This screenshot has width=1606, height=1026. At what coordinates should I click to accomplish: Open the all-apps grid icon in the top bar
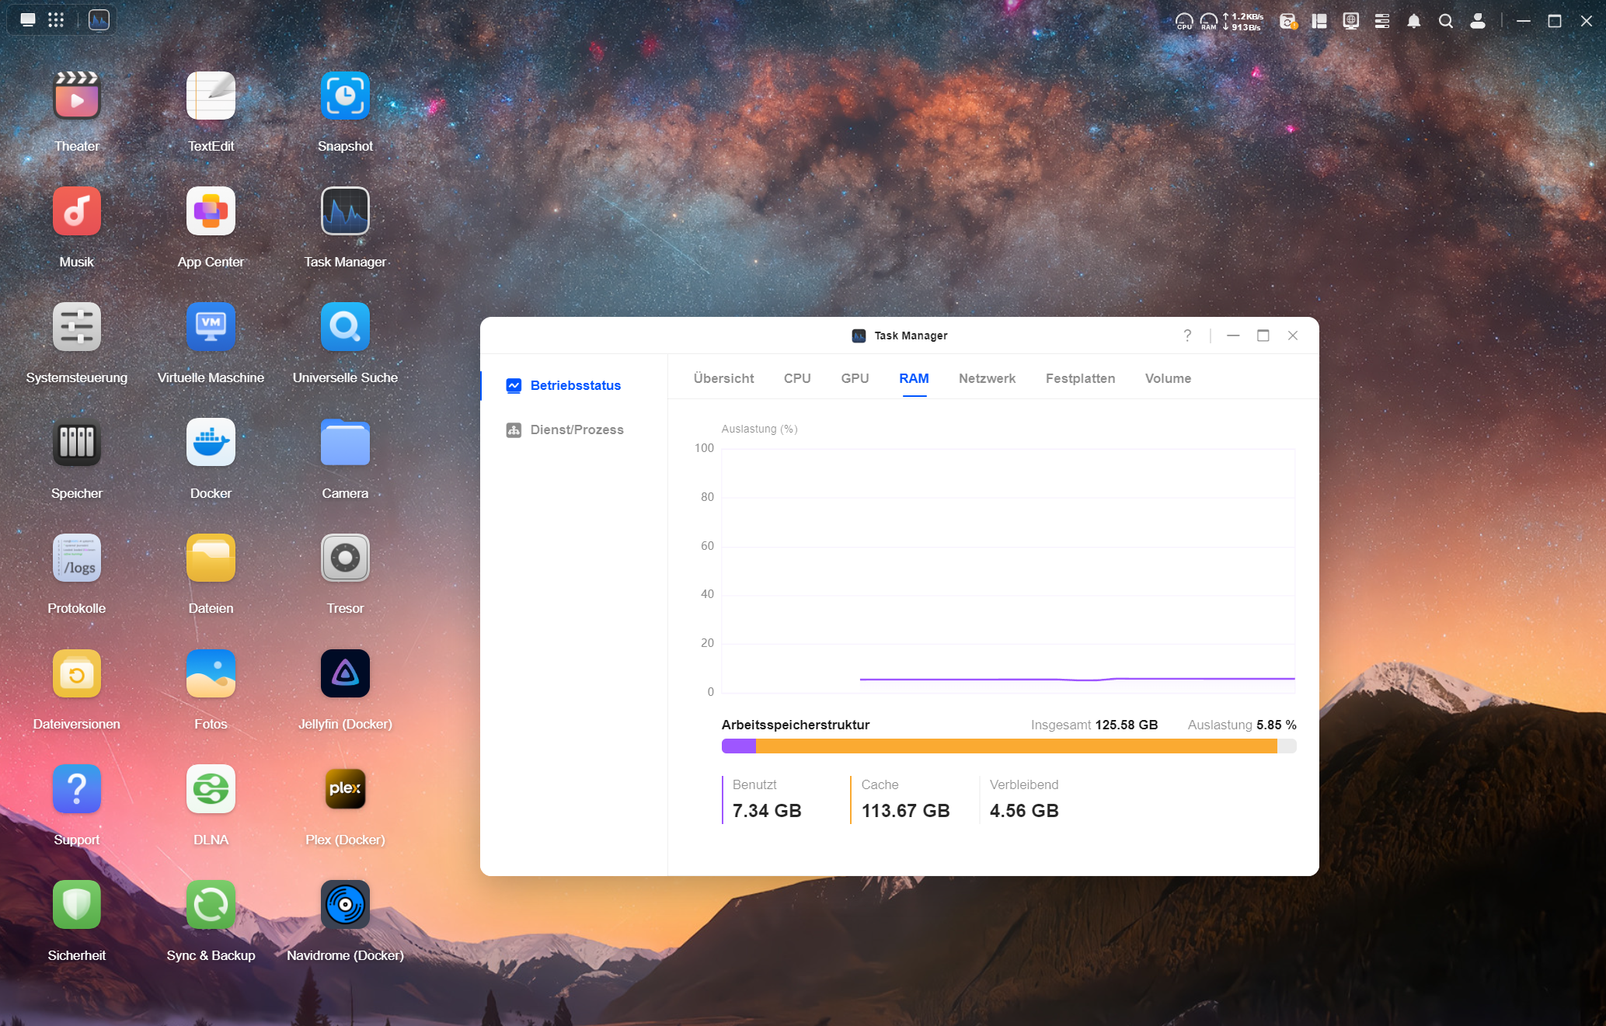point(56,20)
